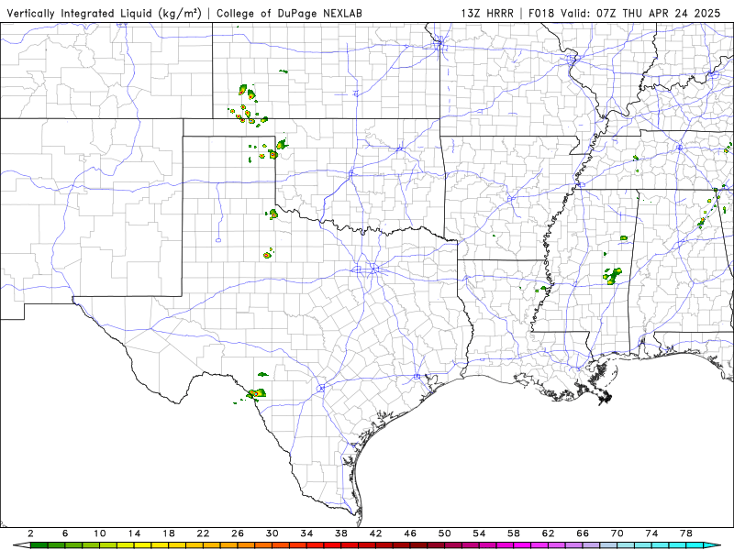Click the storm cell cluster in eastern Mississippi
This screenshot has height=550, width=734.
click(613, 276)
